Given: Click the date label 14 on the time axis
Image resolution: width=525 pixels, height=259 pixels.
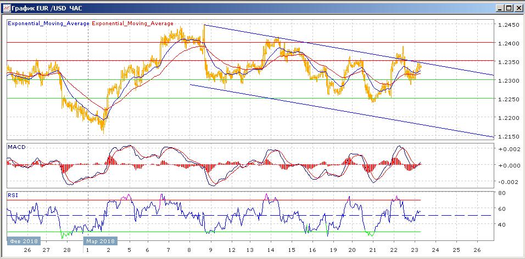Looking at the screenshot, I should tap(271, 250).
